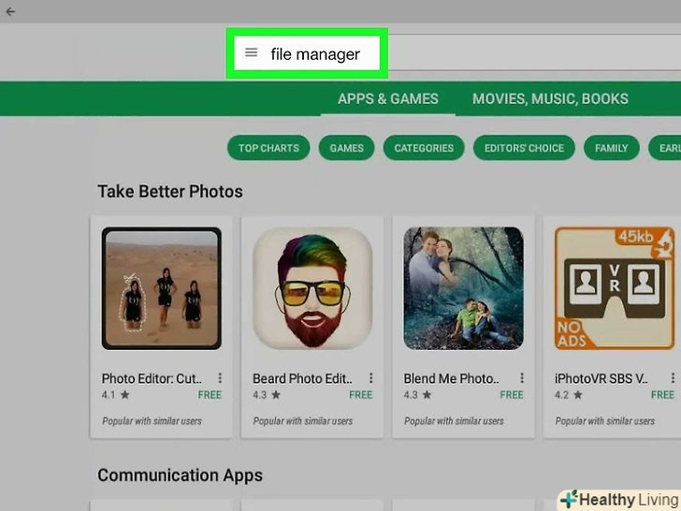
Task: Click 'Popular with similar users' under Blend Me Photo
Action: (454, 420)
